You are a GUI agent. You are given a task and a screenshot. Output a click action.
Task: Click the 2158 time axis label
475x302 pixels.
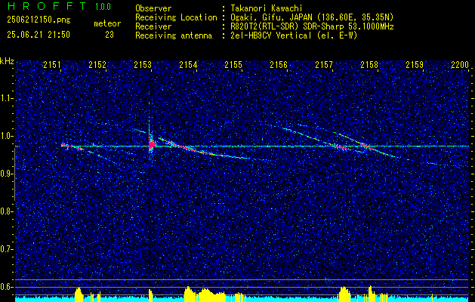click(369, 65)
